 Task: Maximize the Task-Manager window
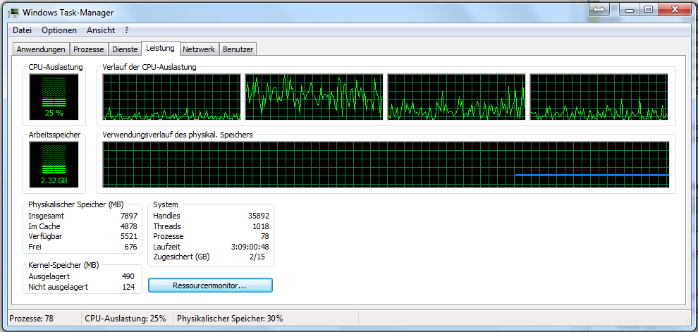[648, 9]
